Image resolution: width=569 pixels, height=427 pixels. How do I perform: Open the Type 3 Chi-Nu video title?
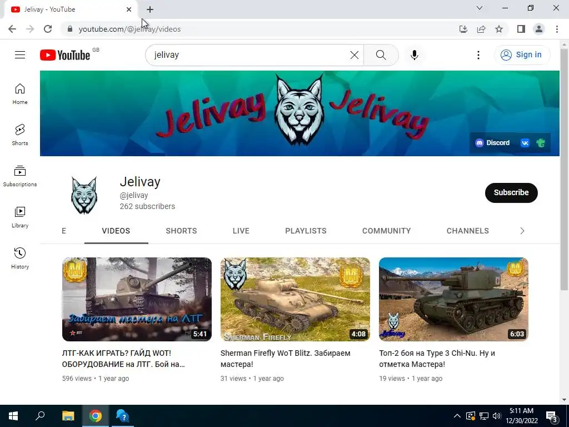pos(437,359)
